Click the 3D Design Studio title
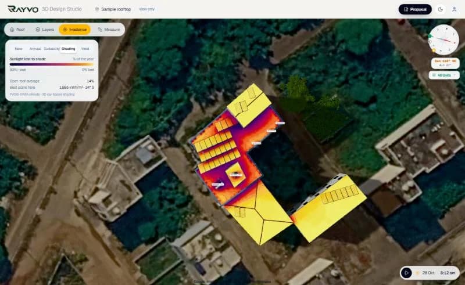Screen dimensions: 465x285 [x=62, y=9]
